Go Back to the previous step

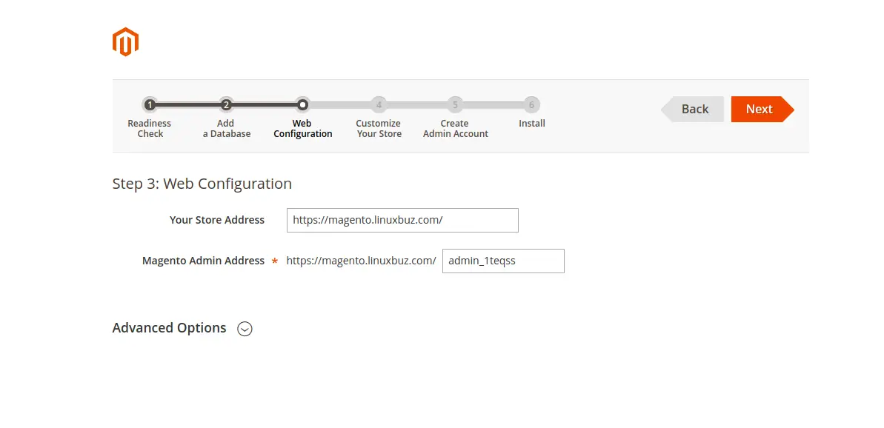692,110
